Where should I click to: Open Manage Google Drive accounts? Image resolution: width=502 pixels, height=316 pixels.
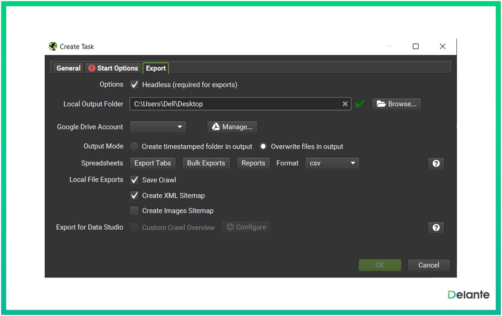[232, 127]
